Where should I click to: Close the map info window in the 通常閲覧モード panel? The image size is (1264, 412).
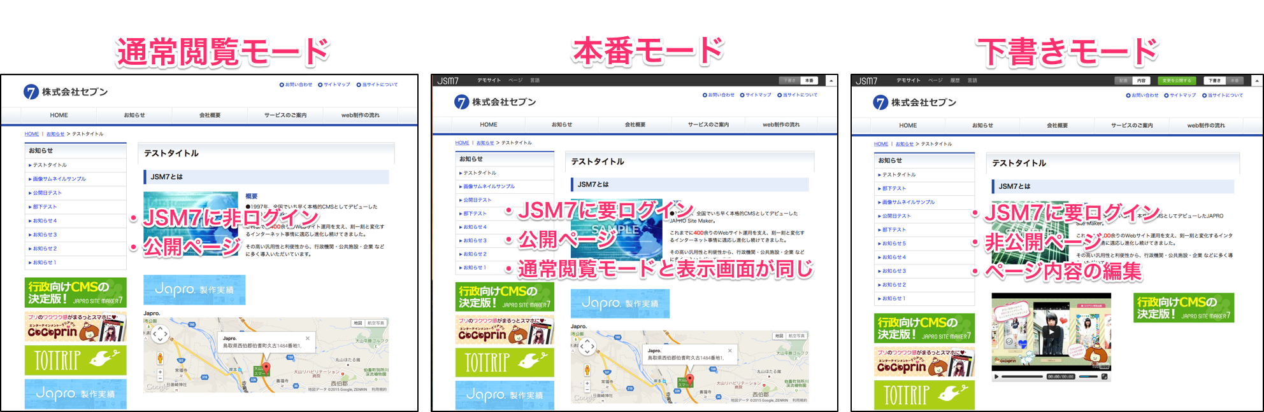tap(308, 338)
